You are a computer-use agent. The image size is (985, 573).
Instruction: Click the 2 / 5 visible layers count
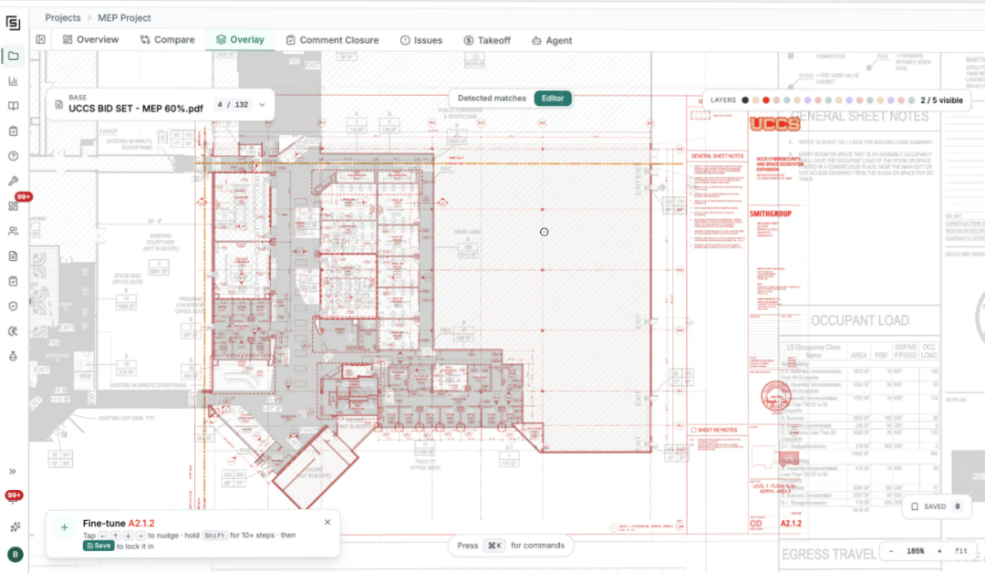[941, 100]
